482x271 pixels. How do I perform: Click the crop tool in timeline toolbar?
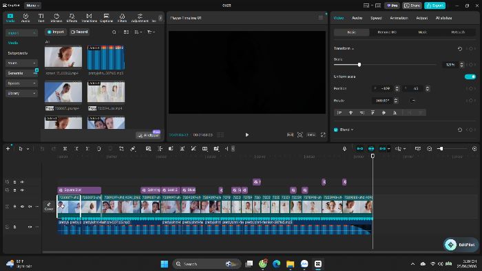121,149
